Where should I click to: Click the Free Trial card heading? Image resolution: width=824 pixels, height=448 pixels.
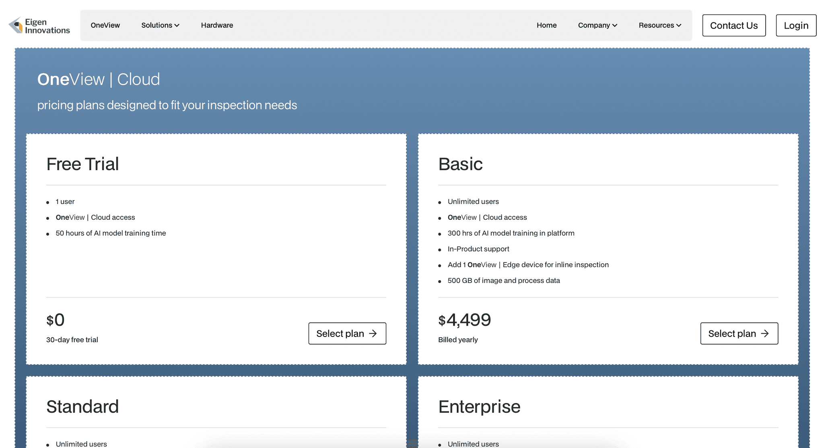tap(82, 164)
